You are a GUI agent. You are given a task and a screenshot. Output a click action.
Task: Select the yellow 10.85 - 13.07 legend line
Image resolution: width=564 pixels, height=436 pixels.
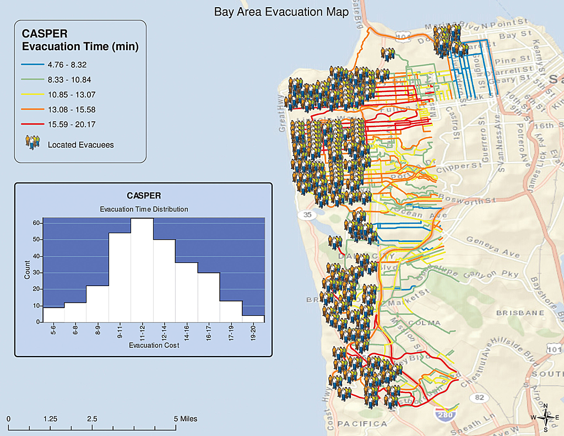pyautogui.click(x=32, y=95)
